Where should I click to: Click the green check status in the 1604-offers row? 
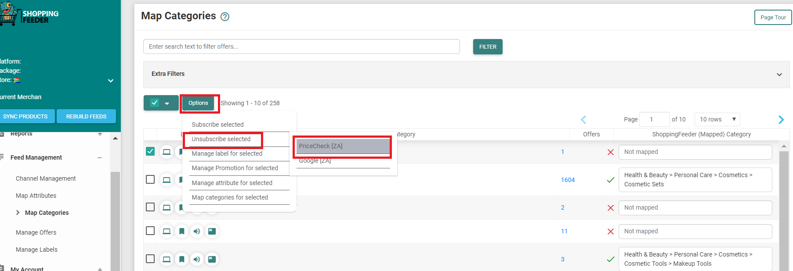pyautogui.click(x=610, y=180)
